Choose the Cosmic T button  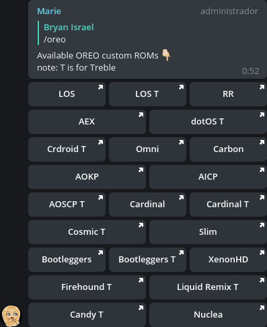click(x=87, y=232)
